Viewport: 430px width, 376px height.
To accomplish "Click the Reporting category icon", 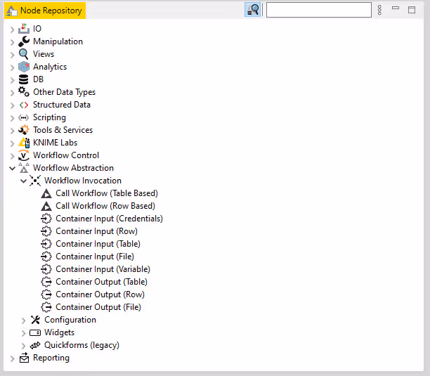I will click(x=24, y=358).
